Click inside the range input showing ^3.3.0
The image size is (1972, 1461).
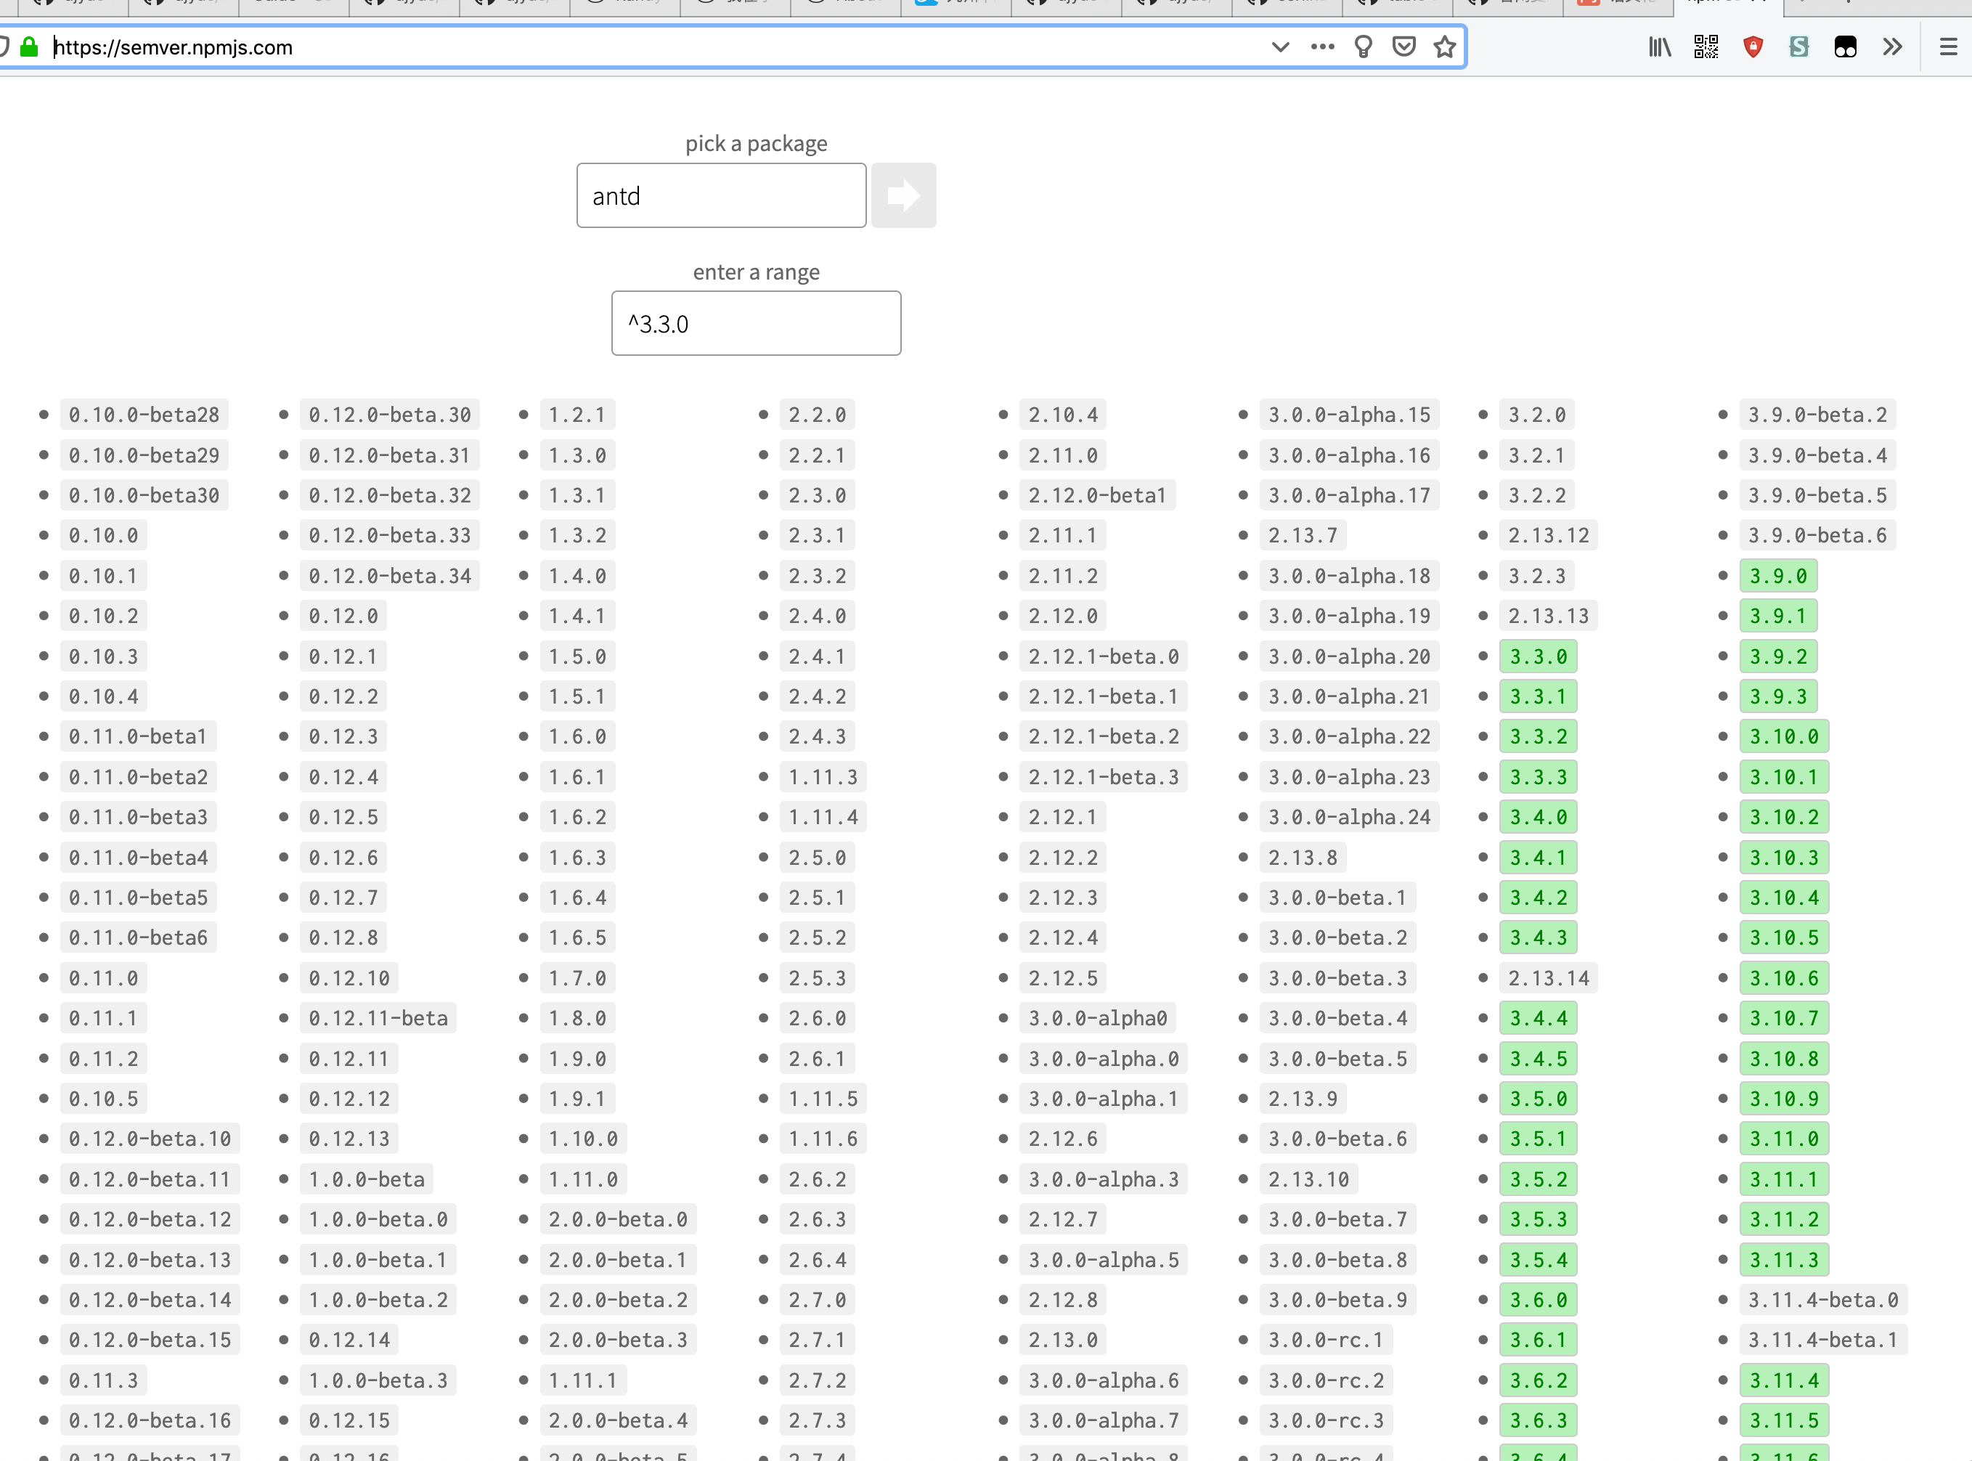[x=756, y=323]
